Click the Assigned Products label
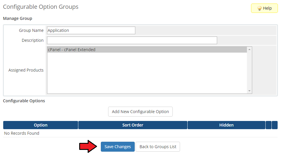Viewport: 282px width, 161px height. 26,70
